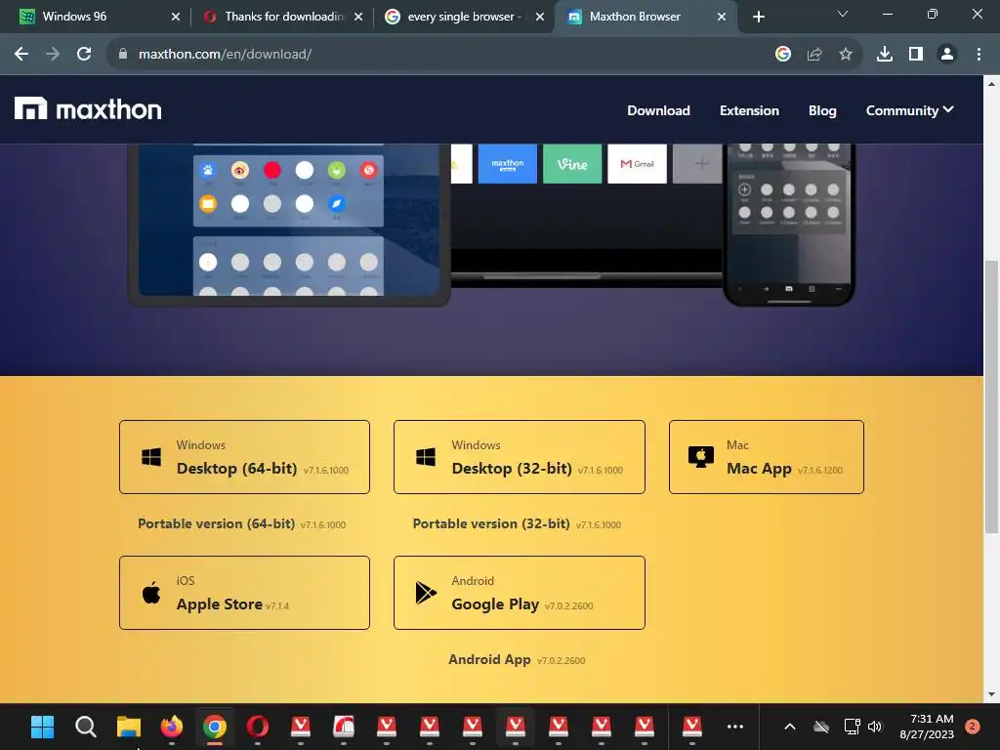Get Portable version (32-bit)
1000x750 pixels.
point(517,524)
